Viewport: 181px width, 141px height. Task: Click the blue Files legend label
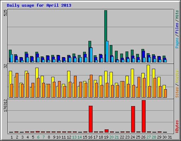[x=177, y=28]
